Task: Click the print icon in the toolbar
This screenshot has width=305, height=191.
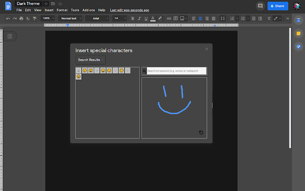Action: (x=21, y=19)
